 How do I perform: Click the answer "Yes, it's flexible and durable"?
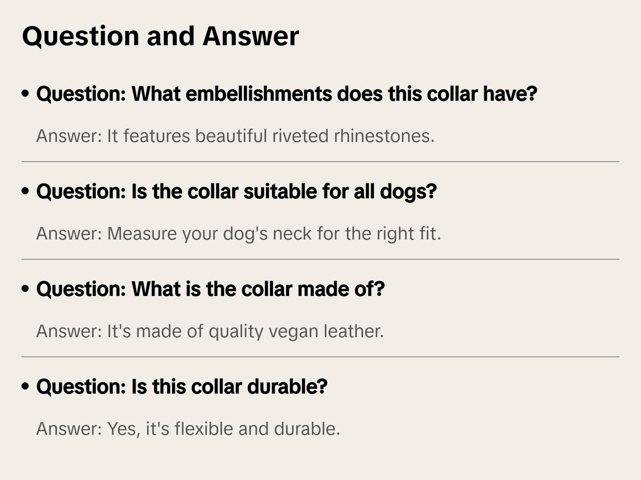coord(188,429)
